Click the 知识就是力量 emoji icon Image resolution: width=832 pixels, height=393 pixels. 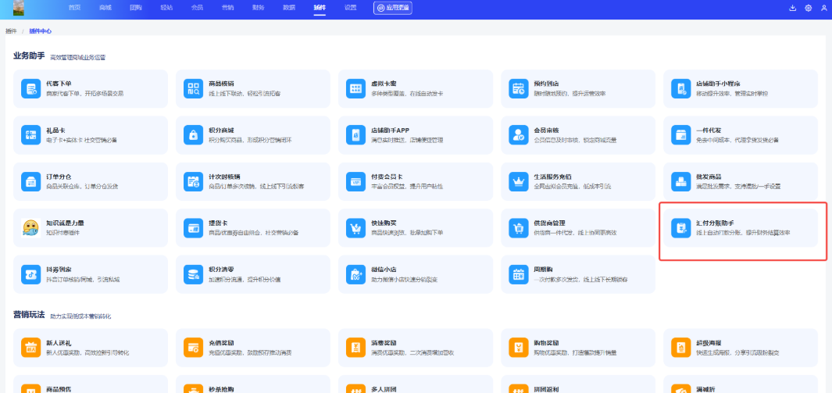[30, 227]
